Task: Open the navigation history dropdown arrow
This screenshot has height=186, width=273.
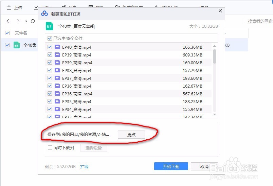Action: (x=26, y=21)
